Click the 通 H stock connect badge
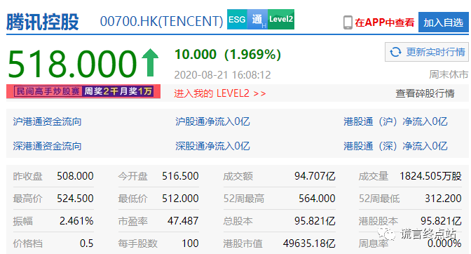This screenshot has height=254, width=471. pos(257,20)
